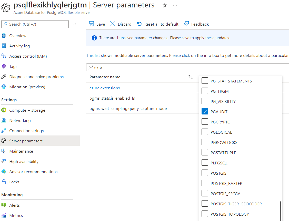Go to Advisor recommendations
Image resolution: width=289 pixels, height=221 pixels.
[33, 172]
